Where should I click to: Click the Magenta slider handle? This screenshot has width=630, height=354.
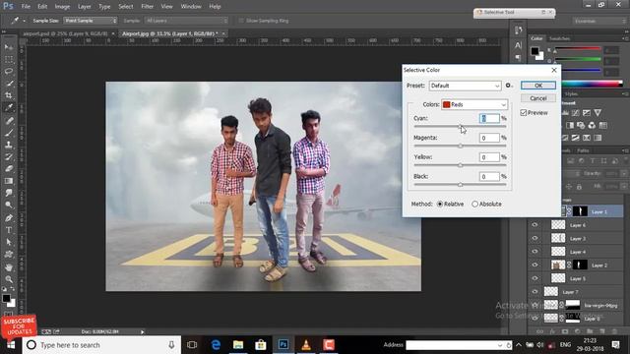click(461, 146)
